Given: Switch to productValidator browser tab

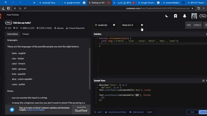Looking at the screenshot, I should click(174, 3).
